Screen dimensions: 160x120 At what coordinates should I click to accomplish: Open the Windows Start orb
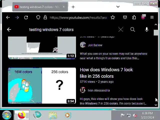[7, 115]
